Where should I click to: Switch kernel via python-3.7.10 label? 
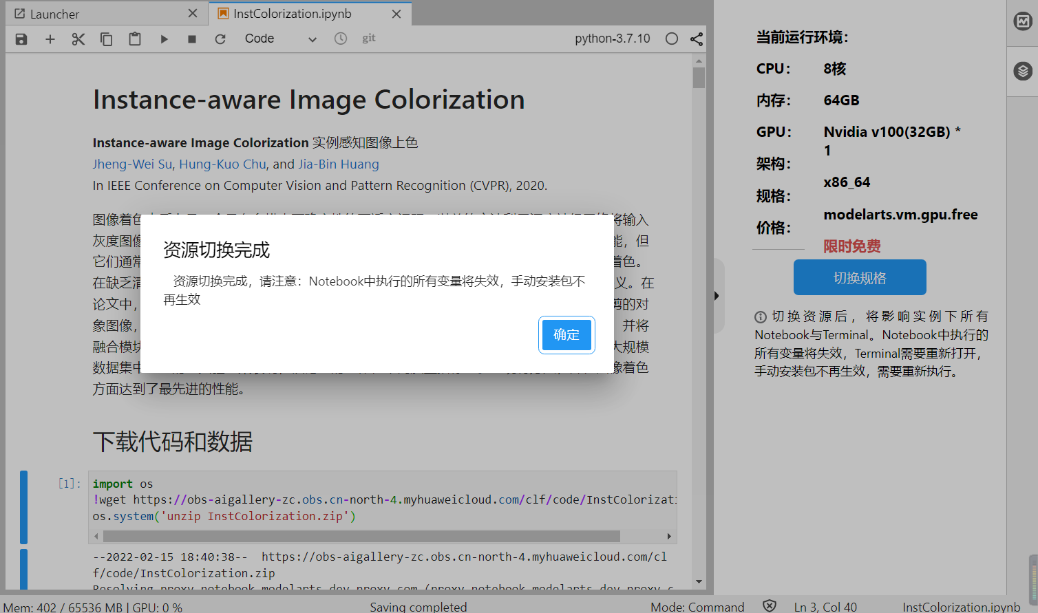(613, 39)
